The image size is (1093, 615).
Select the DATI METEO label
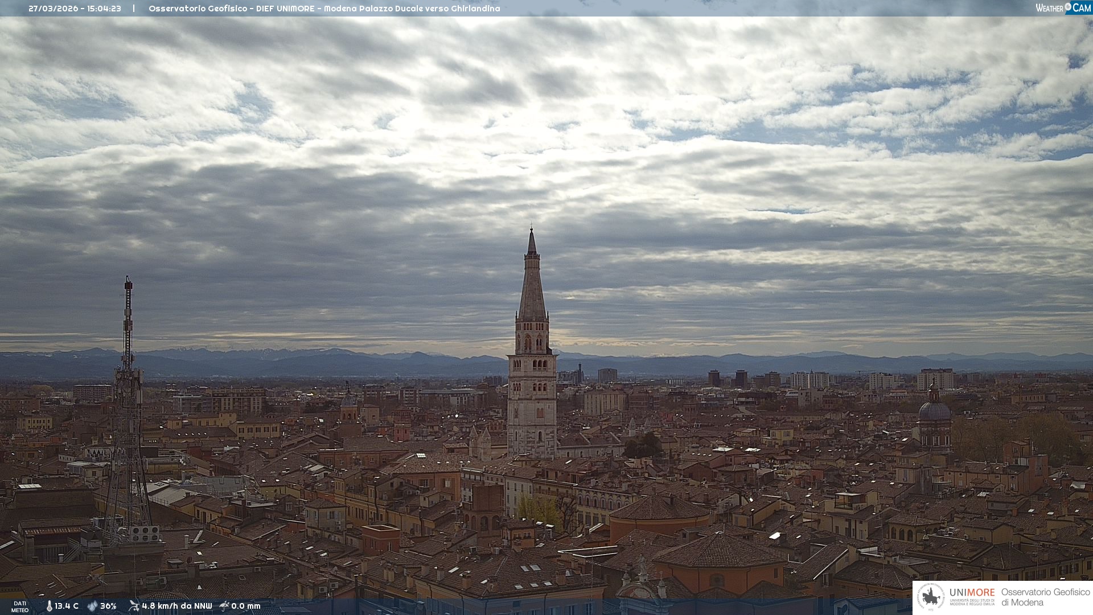point(20,606)
